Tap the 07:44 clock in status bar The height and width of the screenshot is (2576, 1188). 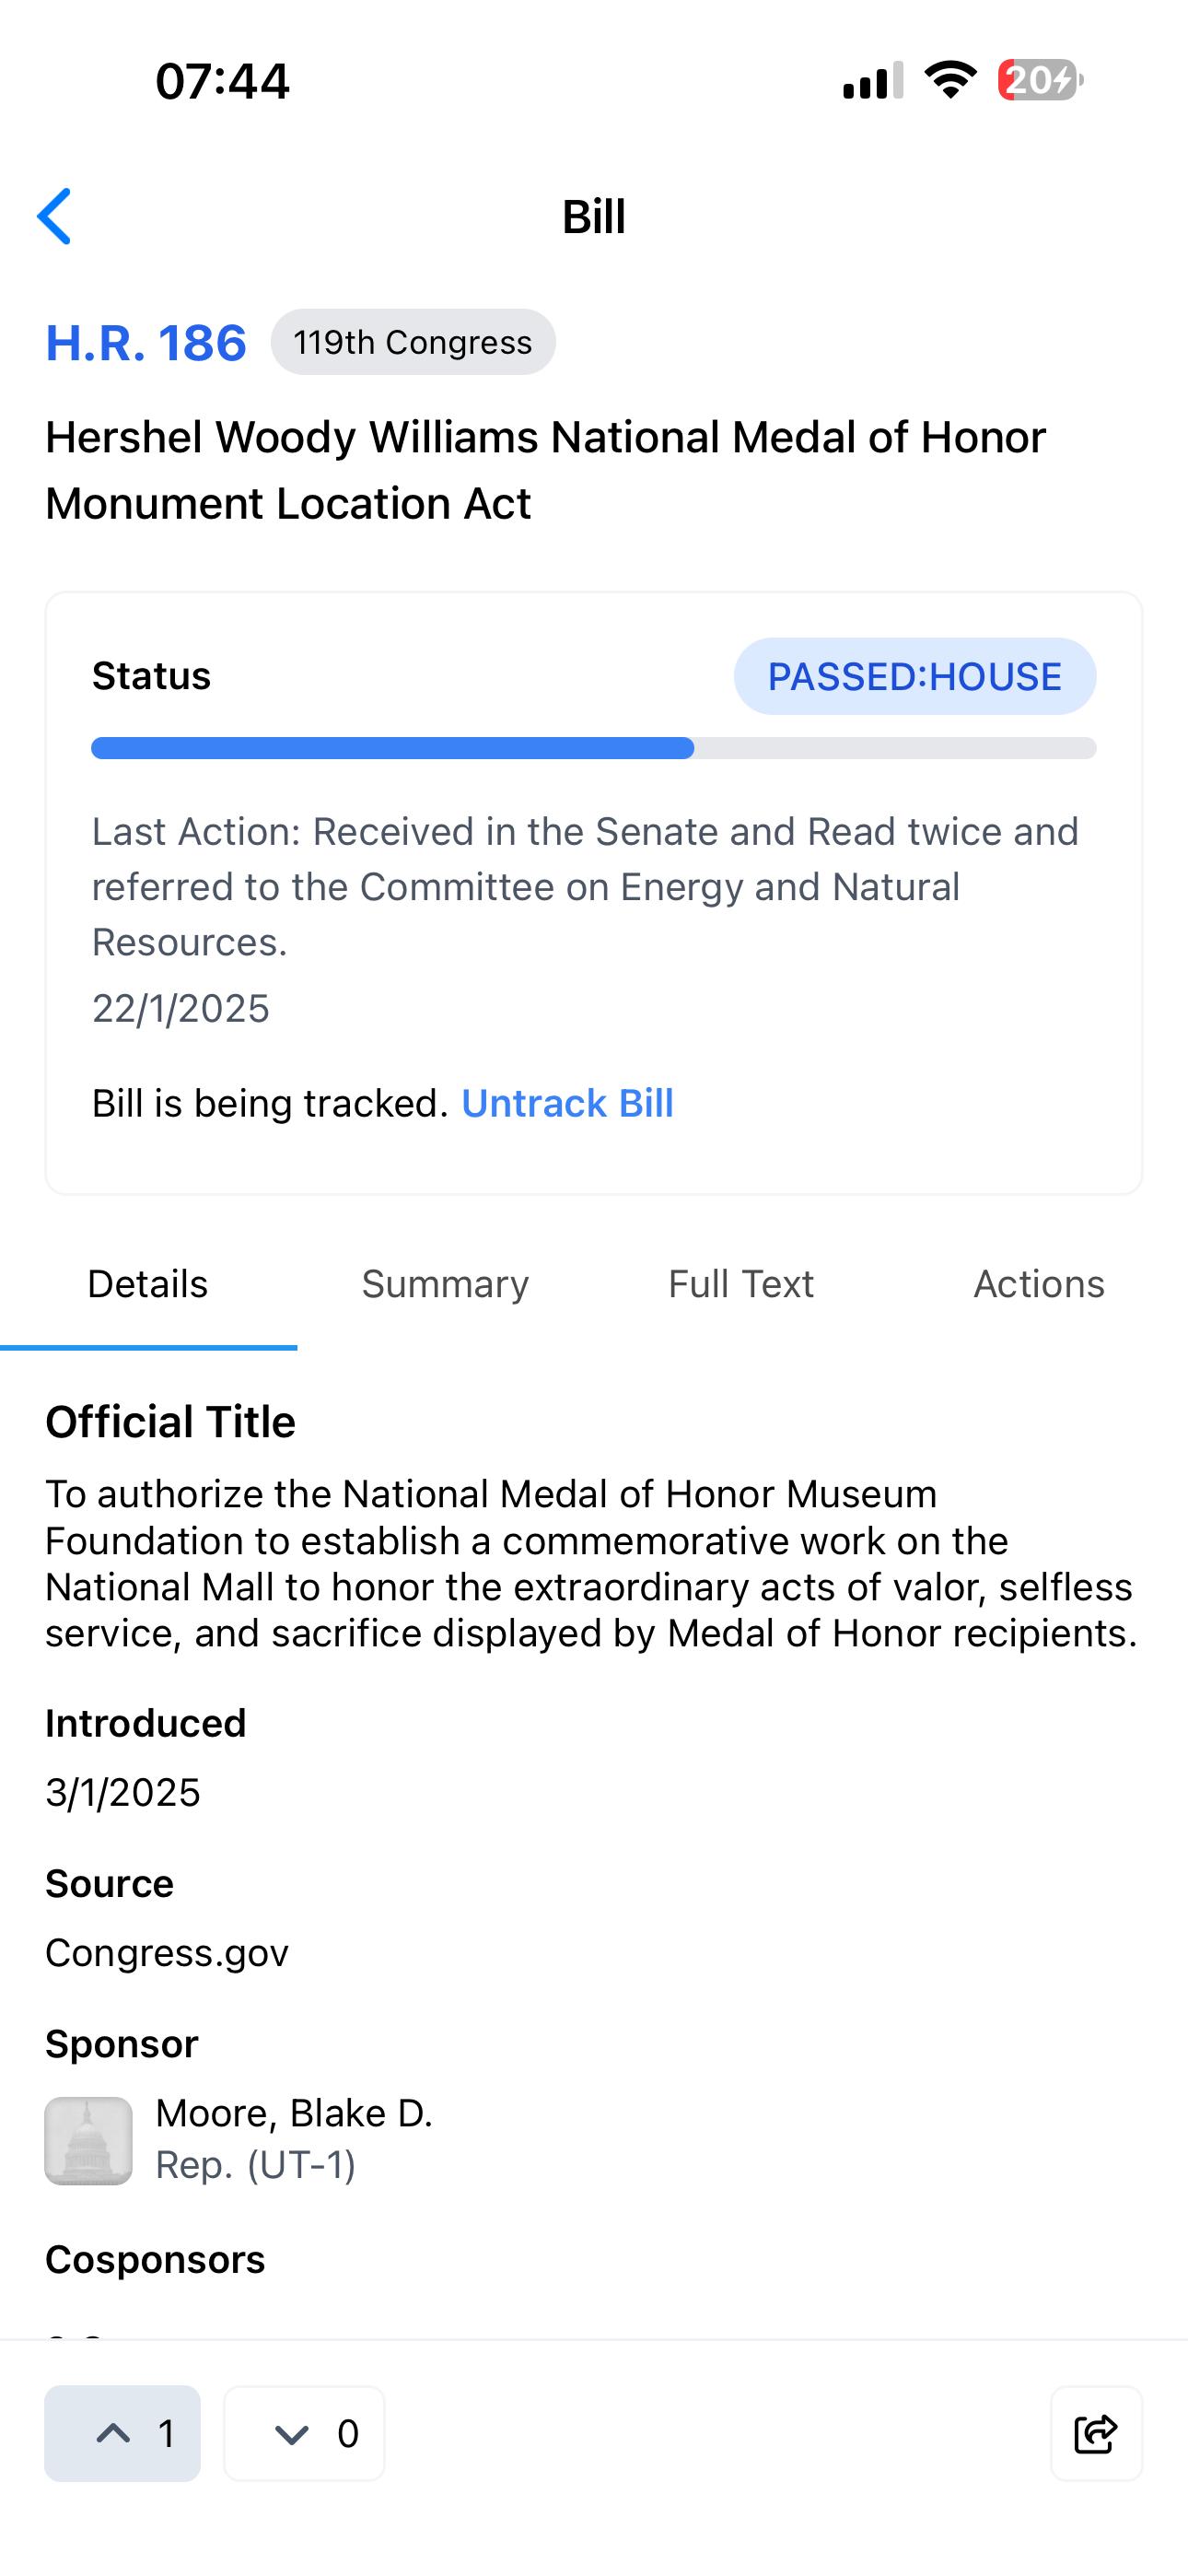[x=222, y=81]
